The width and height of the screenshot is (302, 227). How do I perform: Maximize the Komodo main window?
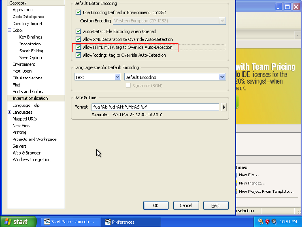pos(287,7)
